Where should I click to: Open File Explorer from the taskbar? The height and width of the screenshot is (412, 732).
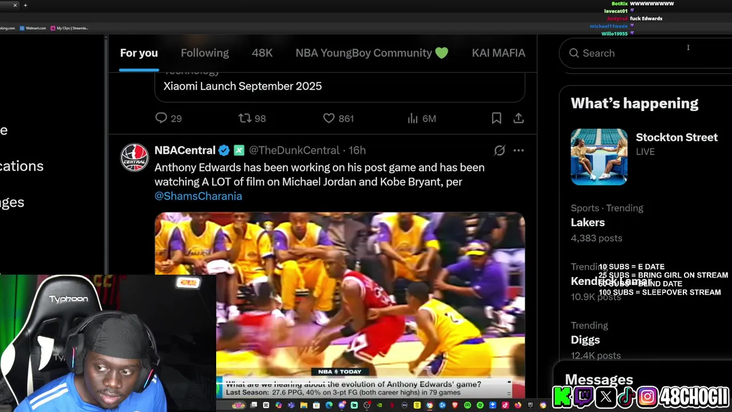[x=304, y=405]
